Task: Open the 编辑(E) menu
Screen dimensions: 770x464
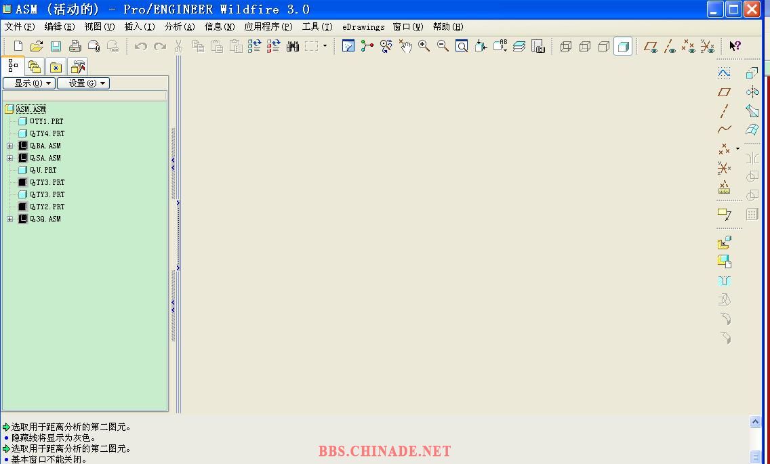Action: [60, 26]
